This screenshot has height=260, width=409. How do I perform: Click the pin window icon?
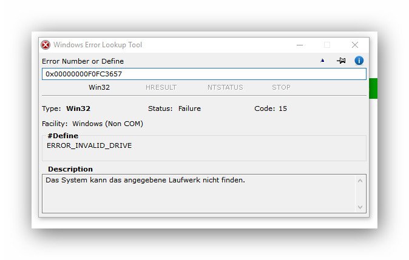(341, 61)
